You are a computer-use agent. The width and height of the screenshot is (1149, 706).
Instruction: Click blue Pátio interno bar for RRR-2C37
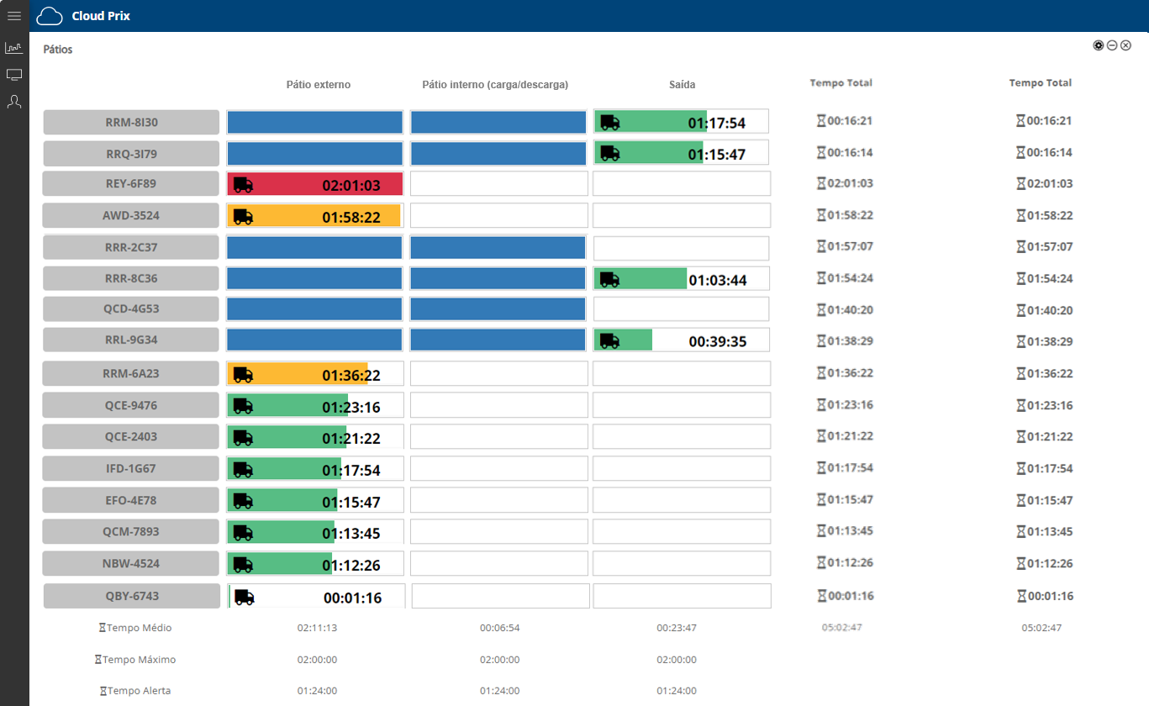point(498,247)
